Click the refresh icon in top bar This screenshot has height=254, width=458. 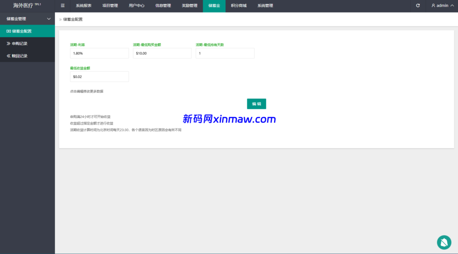[x=418, y=5]
